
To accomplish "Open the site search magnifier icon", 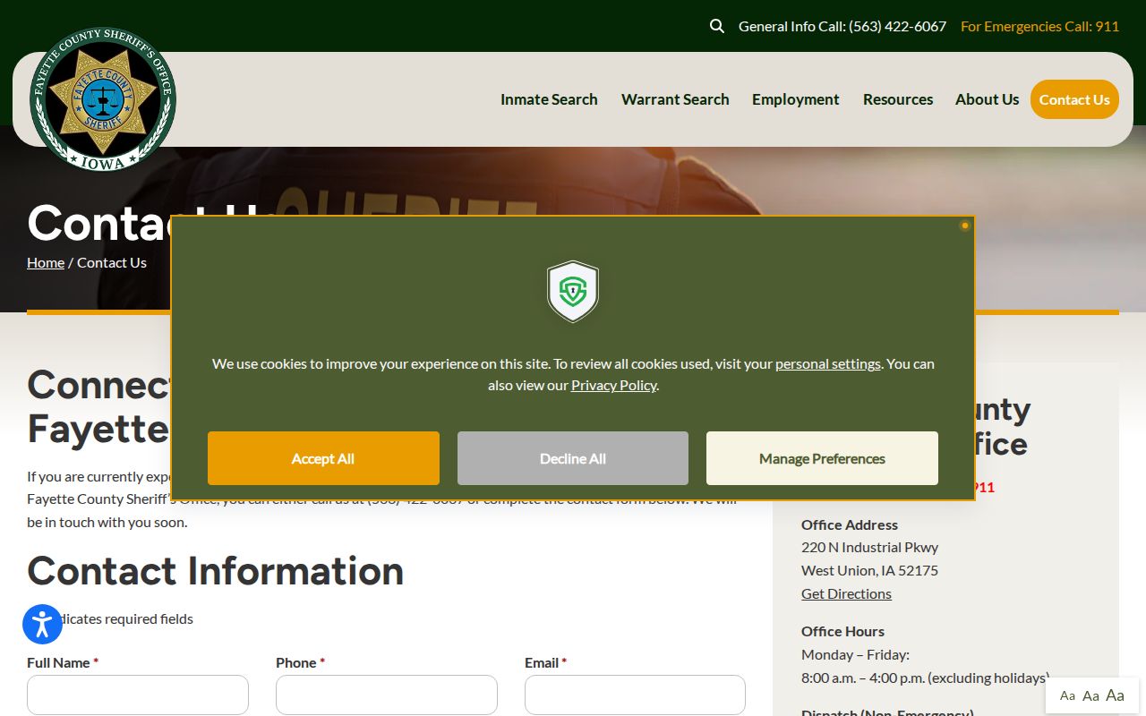I will 717,26.
